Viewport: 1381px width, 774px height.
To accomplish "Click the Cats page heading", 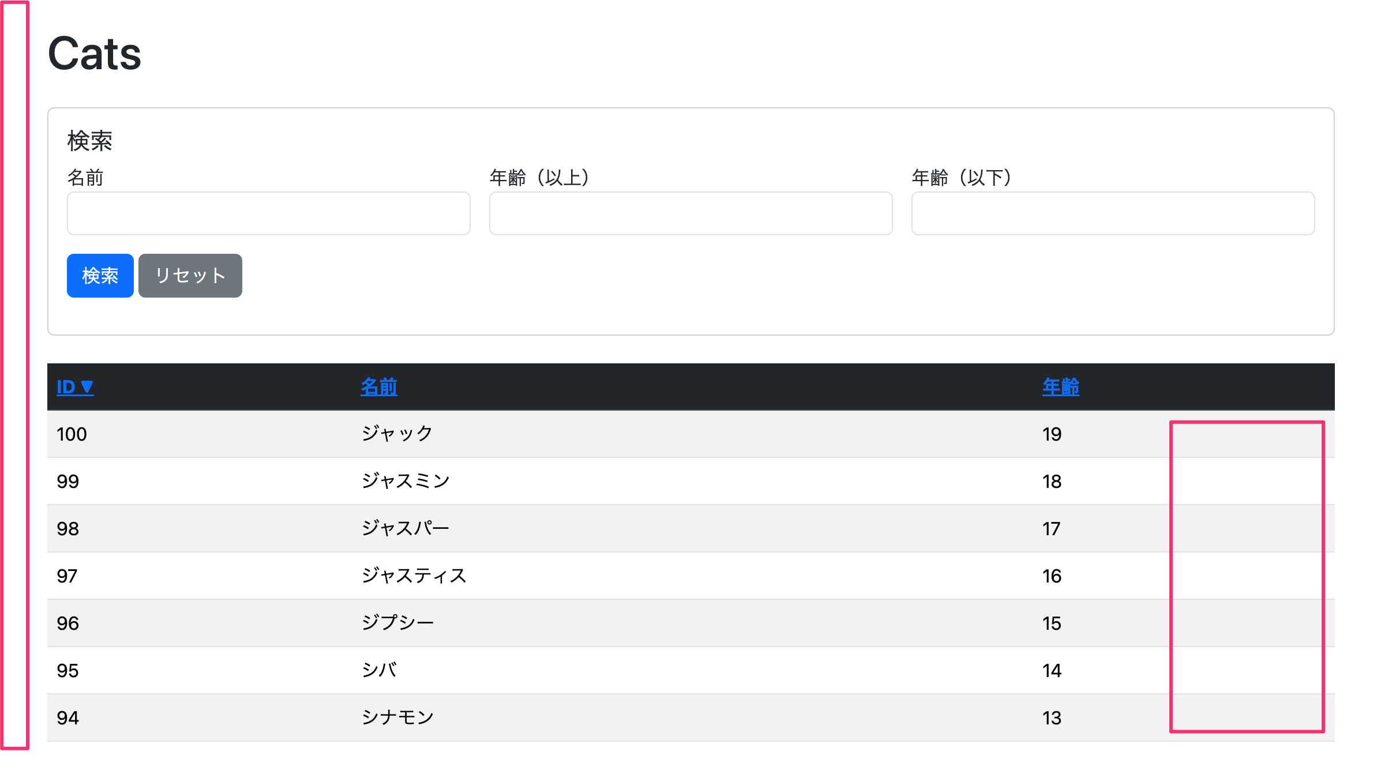I will click(95, 54).
